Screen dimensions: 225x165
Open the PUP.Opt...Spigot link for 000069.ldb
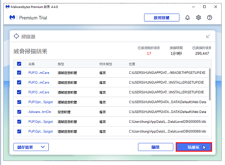pos(41,131)
